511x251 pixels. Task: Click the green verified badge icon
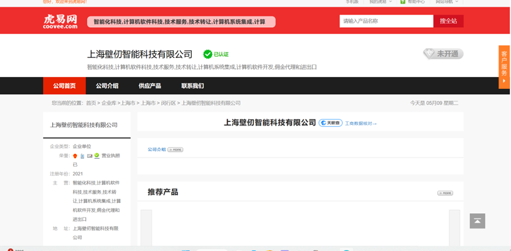[207, 54]
